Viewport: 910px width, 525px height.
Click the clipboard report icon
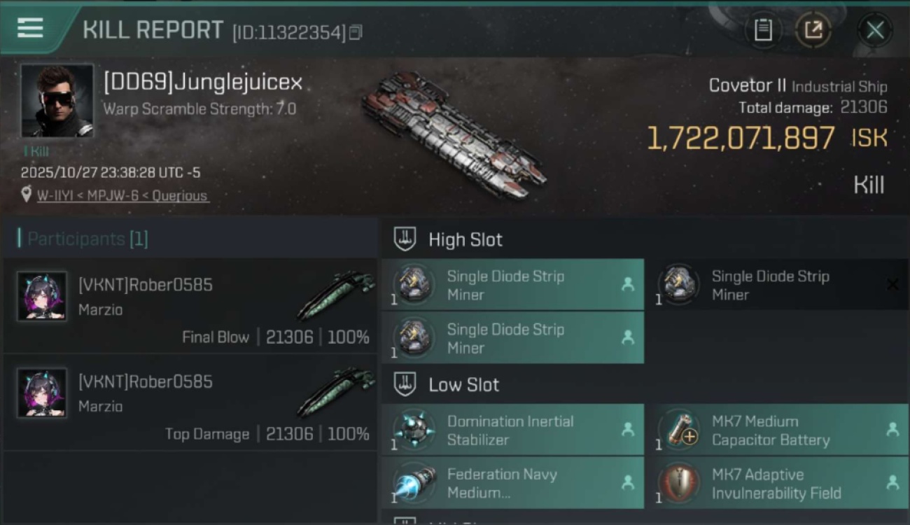click(763, 30)
